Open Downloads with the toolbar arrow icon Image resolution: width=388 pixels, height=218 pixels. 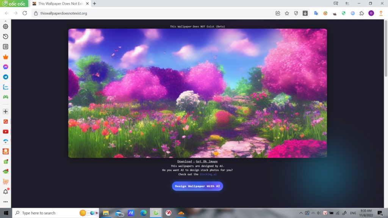[x=305, y=13]
